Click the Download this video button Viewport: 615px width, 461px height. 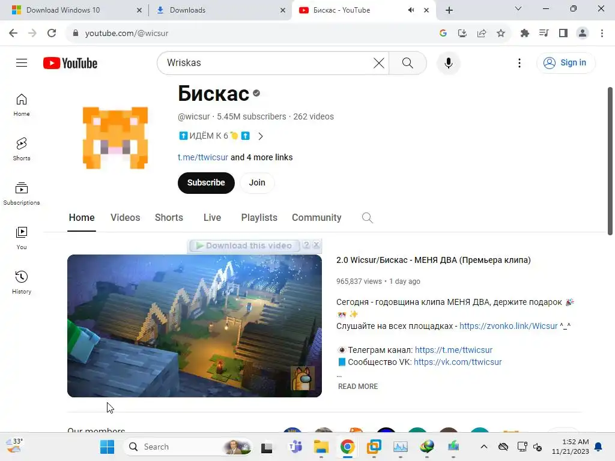[x=244, y=246]
